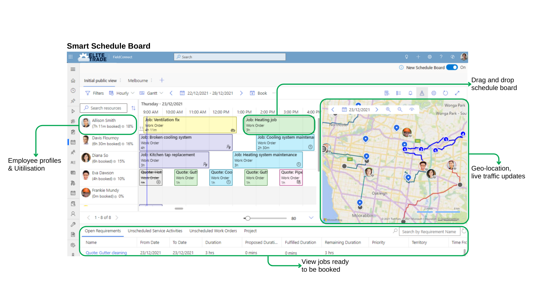Open the board legend list icon
Screen dimensions: 535x300
[398, 93]
